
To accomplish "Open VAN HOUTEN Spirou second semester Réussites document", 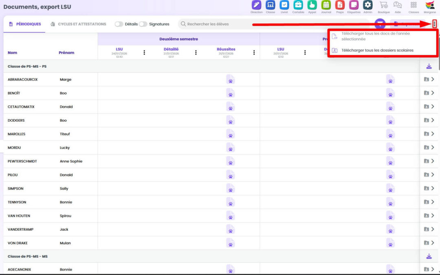I will click(230, 216).
